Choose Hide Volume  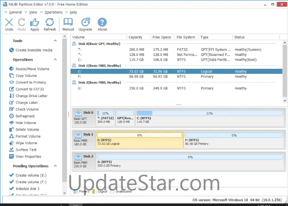tap(23, 123)
